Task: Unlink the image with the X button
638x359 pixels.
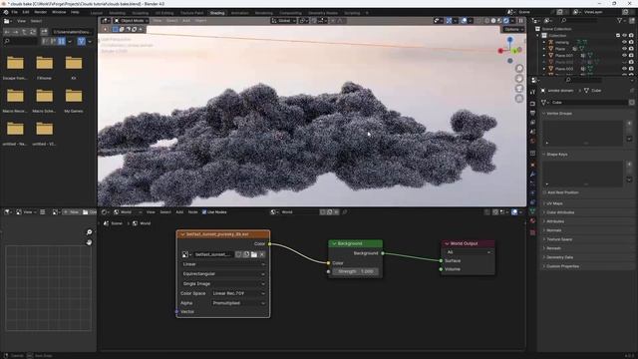Action: 262,254
